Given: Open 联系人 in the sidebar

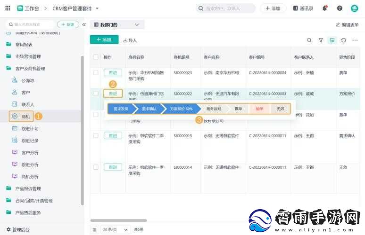Looking at the screenshot, I should coord(28,105).
